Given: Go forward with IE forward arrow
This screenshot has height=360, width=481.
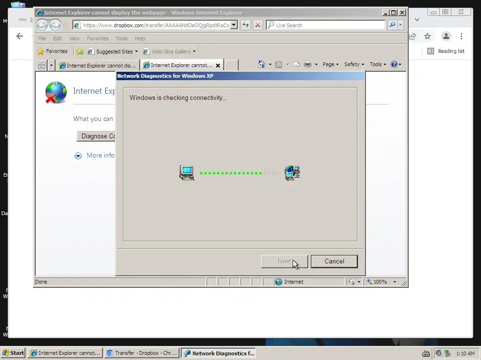Looking at the screenshot, I should [x=55, y=25].
